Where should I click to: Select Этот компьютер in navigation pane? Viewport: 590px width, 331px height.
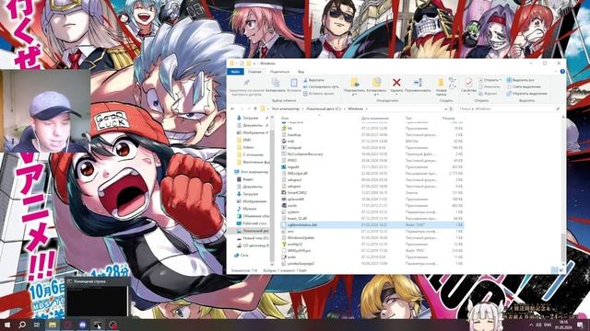click(x=252, y=172)
